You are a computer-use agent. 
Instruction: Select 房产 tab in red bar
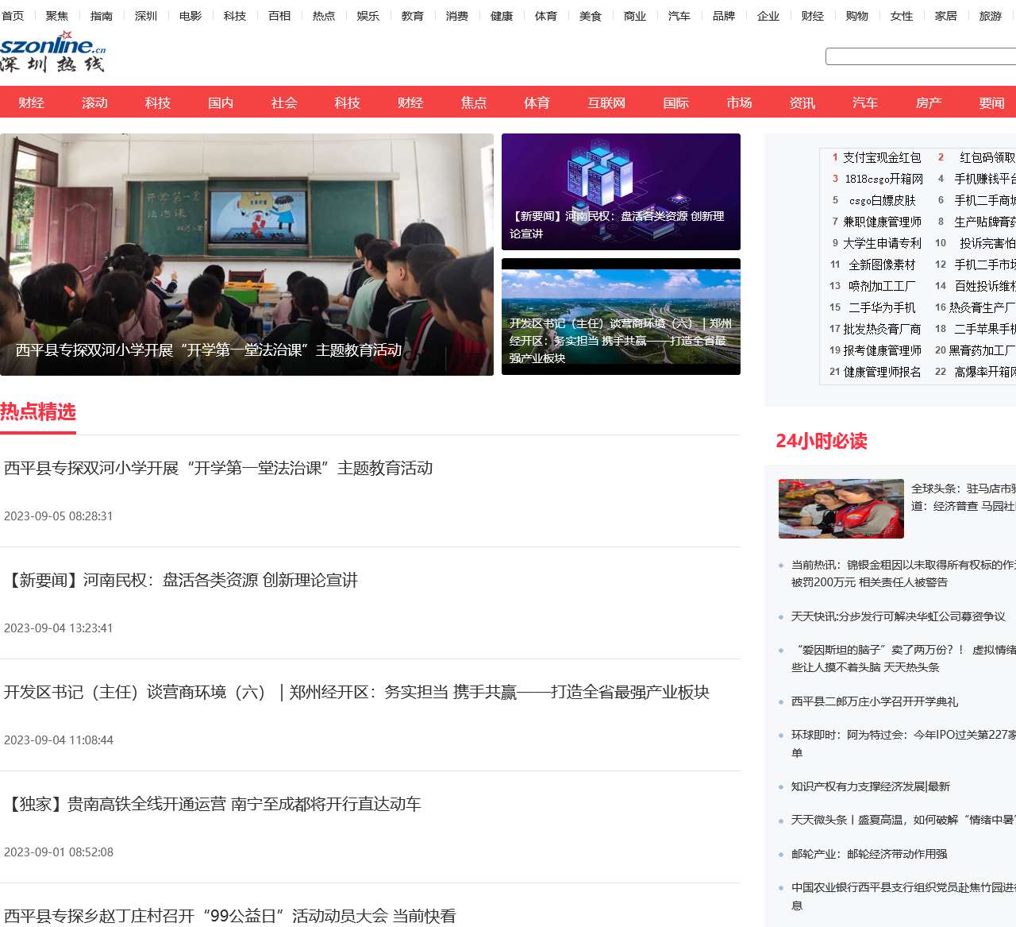(x=929, y=102)
